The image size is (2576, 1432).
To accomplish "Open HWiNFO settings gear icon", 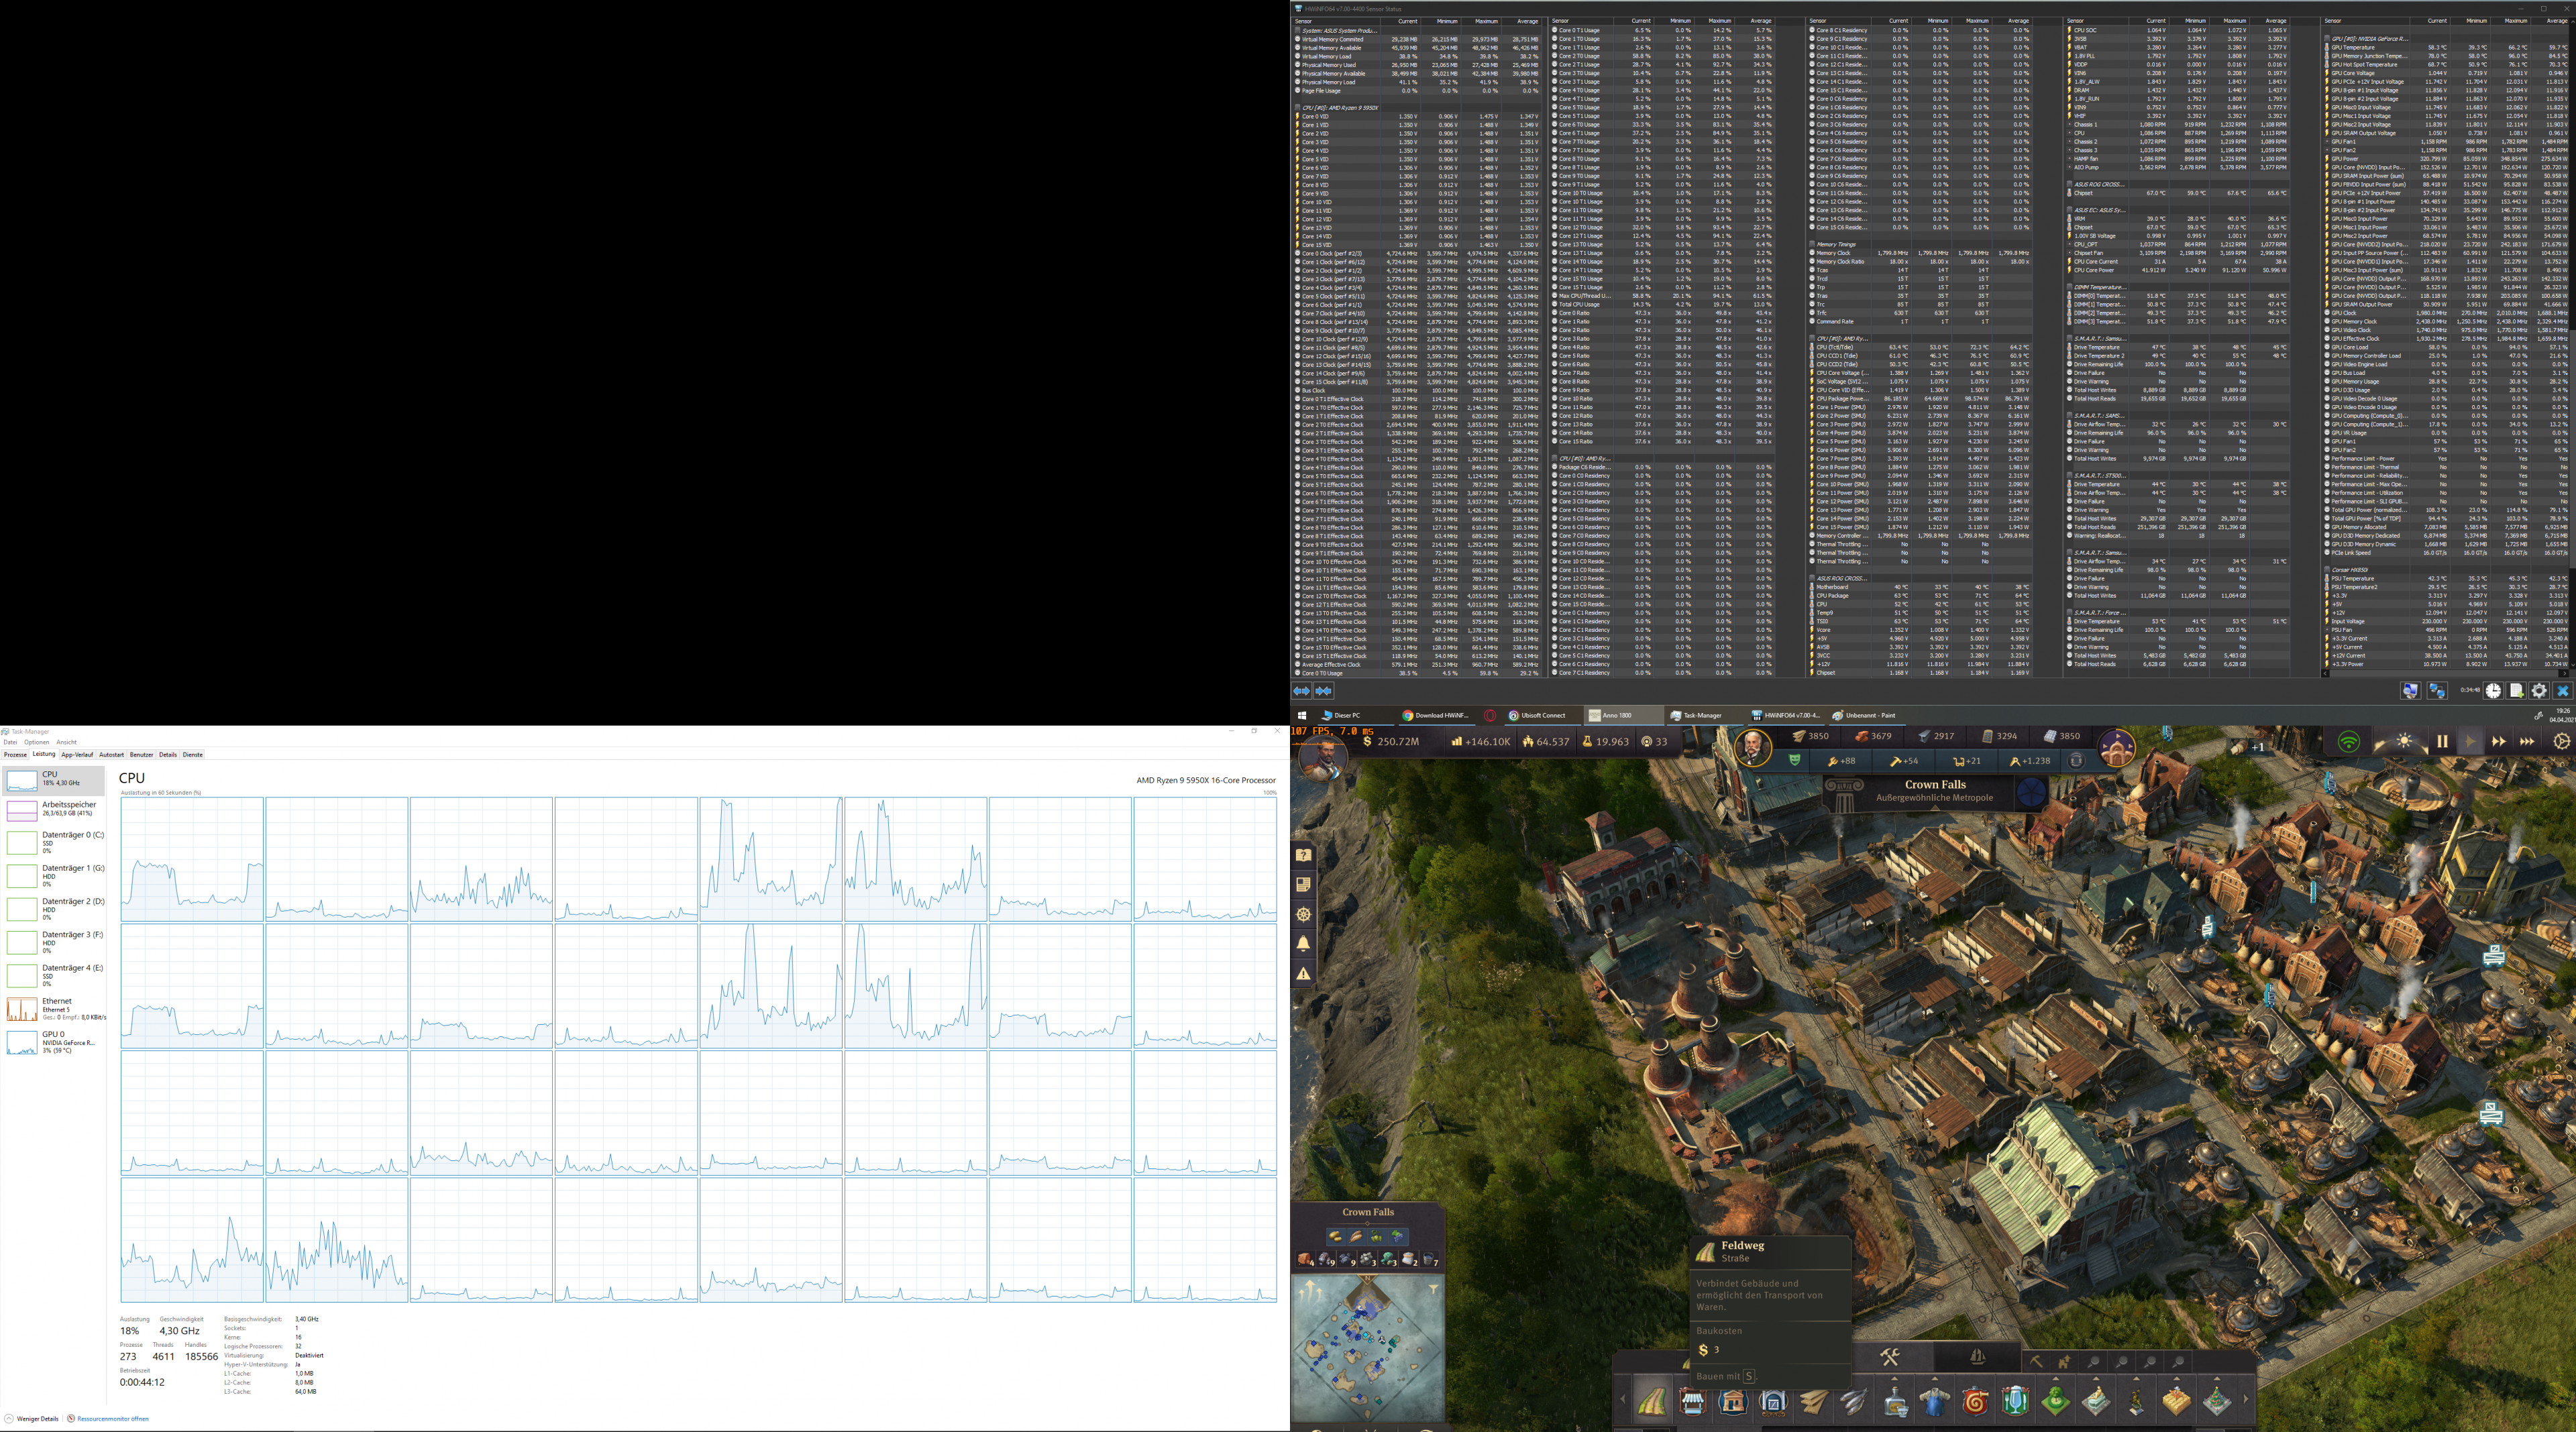I will click(x=2539, y=691).
